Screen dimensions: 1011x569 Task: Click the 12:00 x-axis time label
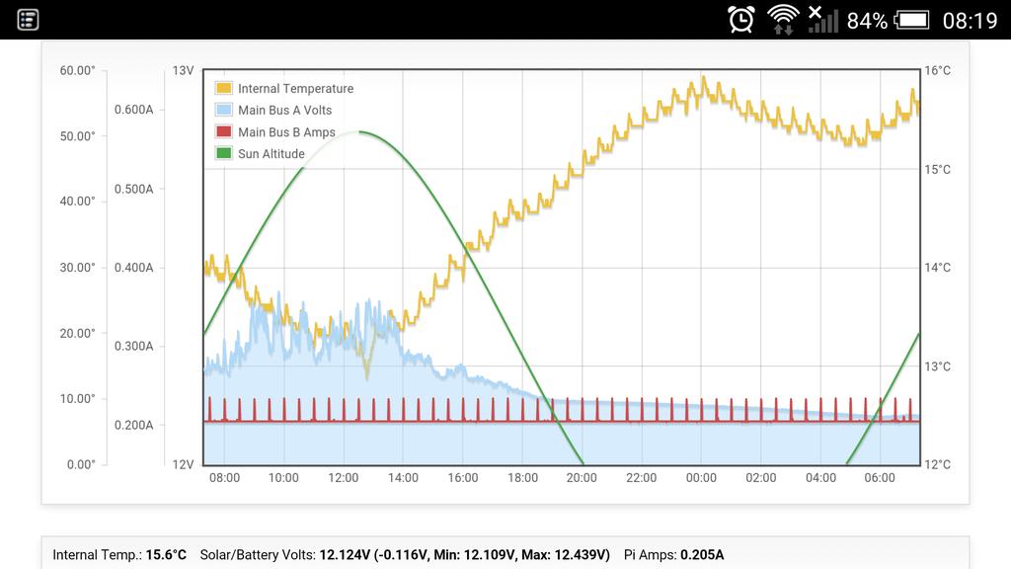(343, 478)
